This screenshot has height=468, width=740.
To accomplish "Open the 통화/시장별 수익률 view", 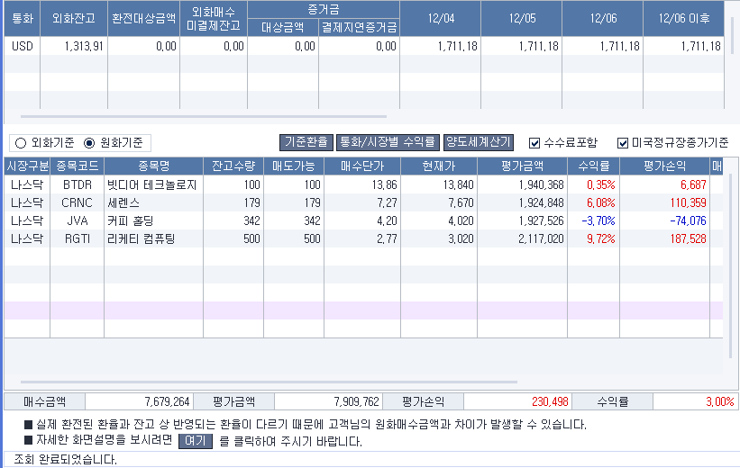I will (x=387, y=142).
